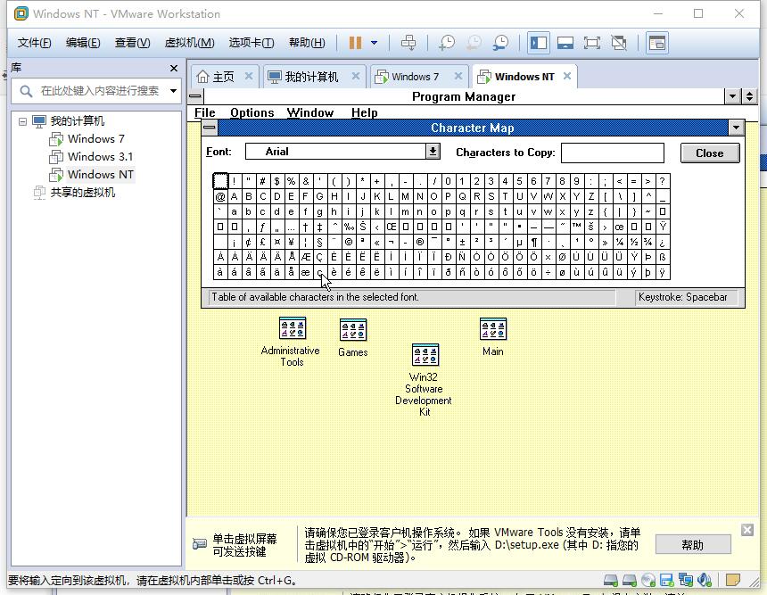Dismiss the VMware Tools hint bar
The image size is (767, 595).
pos(747,529)
